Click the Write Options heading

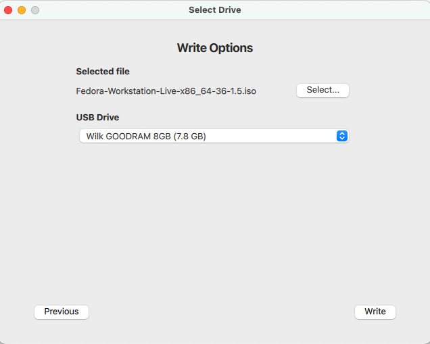click(x=215, y=48)
